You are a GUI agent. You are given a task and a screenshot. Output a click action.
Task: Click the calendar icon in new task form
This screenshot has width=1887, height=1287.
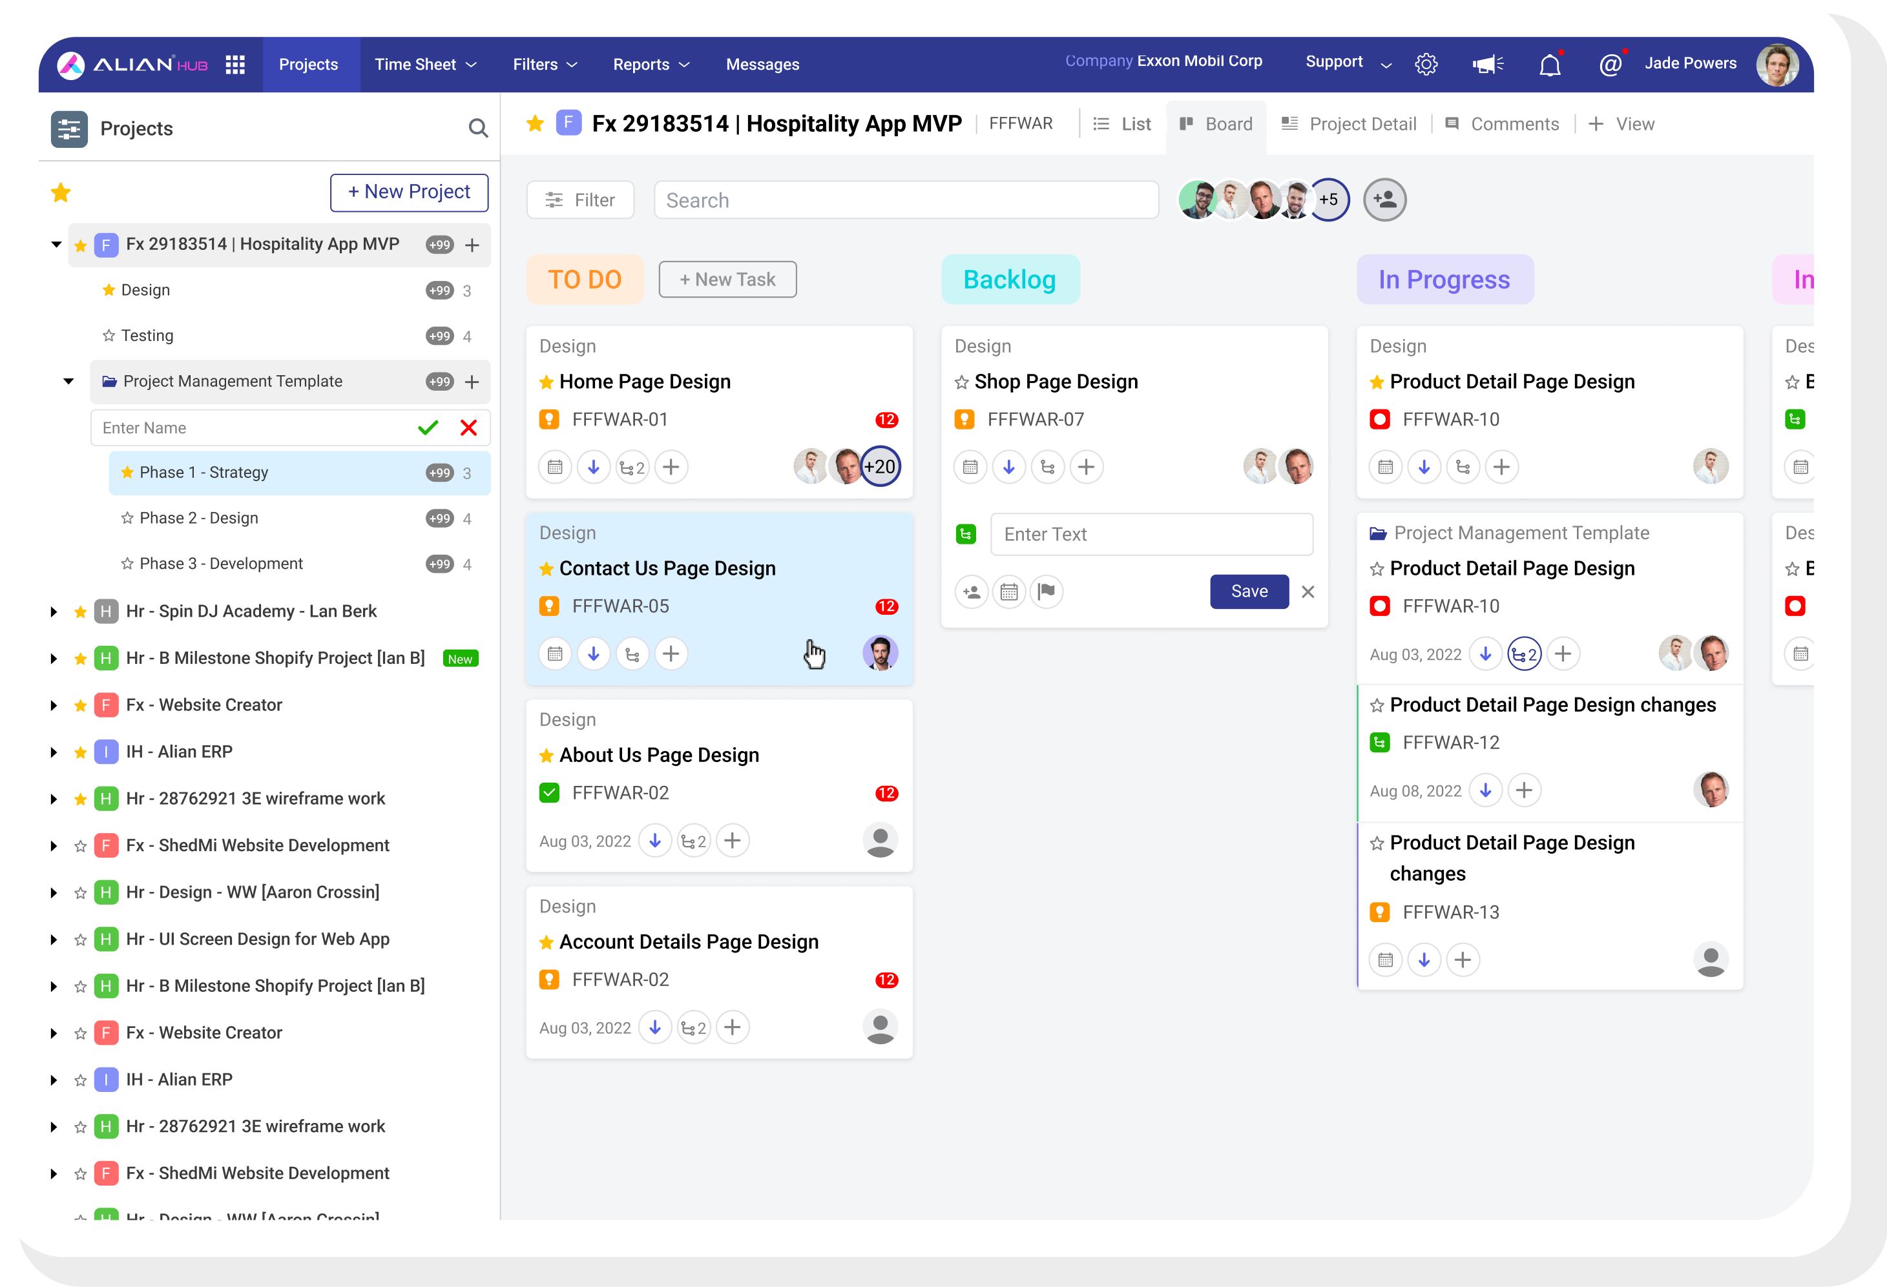tap(1008, 592)
